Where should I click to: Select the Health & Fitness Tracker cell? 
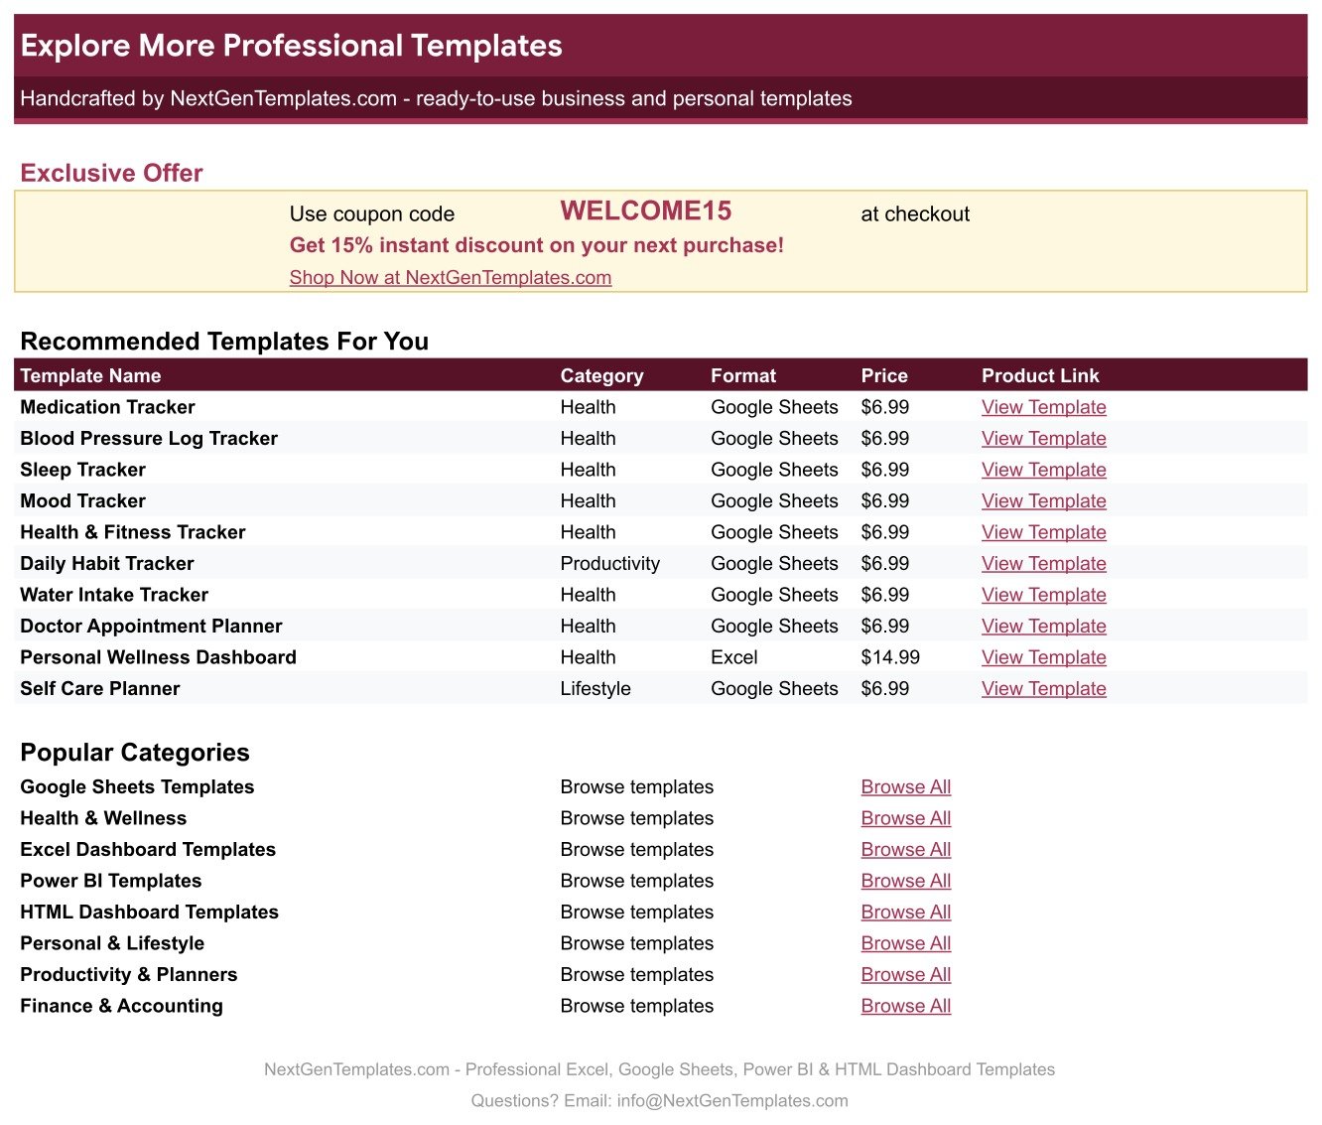coord(133,532)
